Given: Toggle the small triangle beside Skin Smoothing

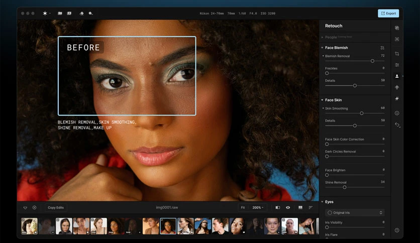Looking at the screenshot, I should click(x=323, y=108).
